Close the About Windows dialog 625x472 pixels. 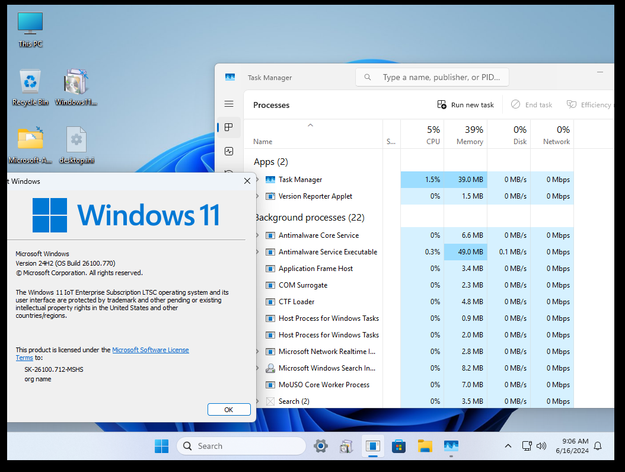(247, 181)
